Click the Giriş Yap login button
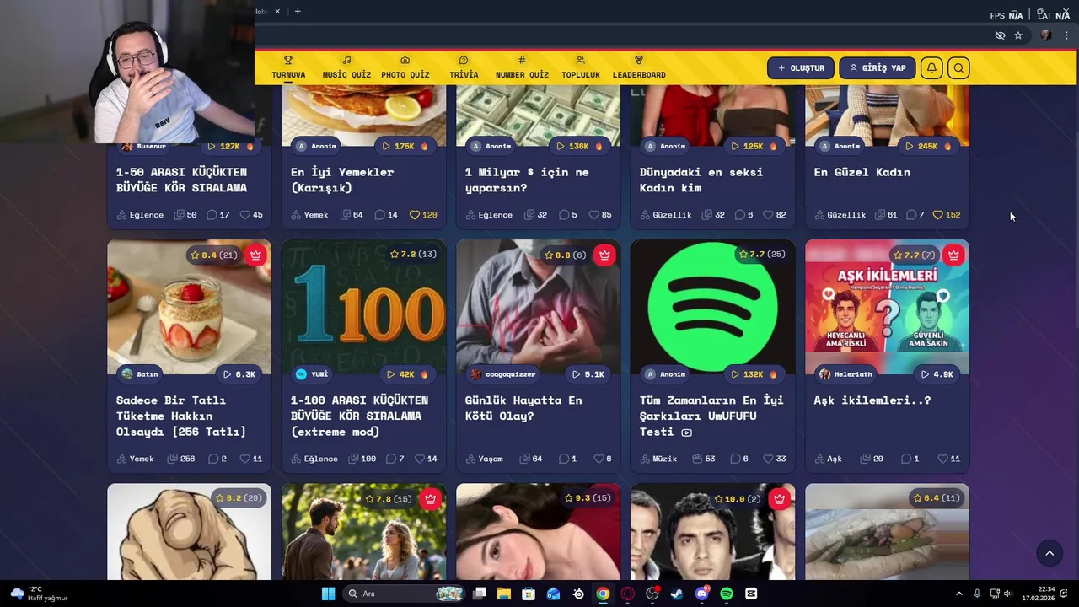This screenshot has height=607, width=1079. click(877, 68)
